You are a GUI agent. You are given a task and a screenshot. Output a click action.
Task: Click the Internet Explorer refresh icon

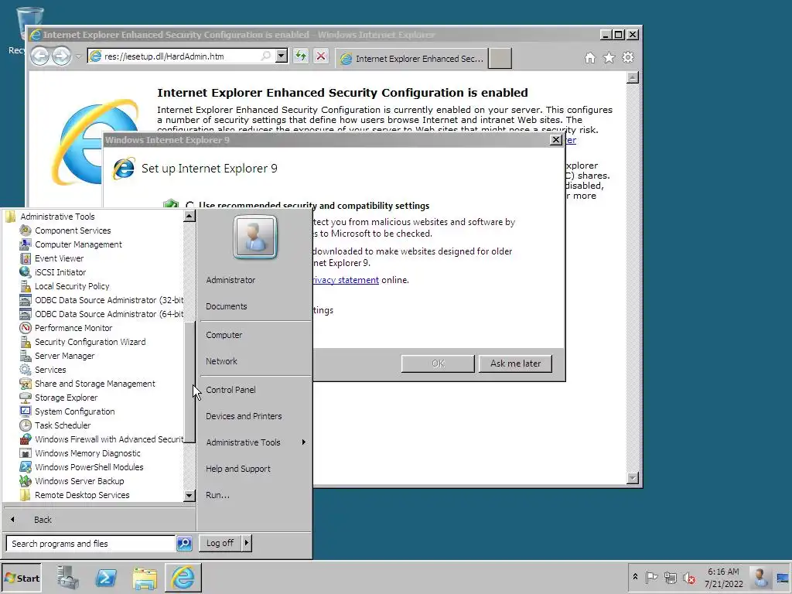[301, 56]
